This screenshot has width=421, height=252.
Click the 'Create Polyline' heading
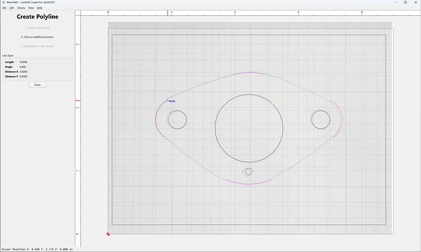tap(38, 16)
